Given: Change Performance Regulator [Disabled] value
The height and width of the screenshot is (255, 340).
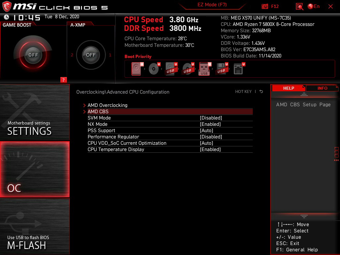Looking at the screenshot, I should (211, 136).
